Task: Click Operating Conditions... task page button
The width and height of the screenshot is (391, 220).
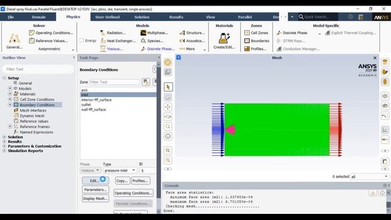Action: tap(133, 193)
